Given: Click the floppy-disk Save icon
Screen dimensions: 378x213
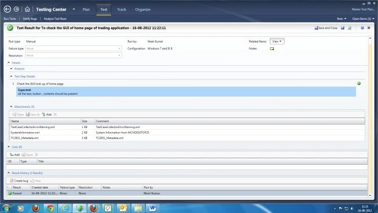Looking at the screenshot, I should (x=343, y=28).
